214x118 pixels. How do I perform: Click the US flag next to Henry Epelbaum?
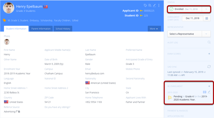46,7
